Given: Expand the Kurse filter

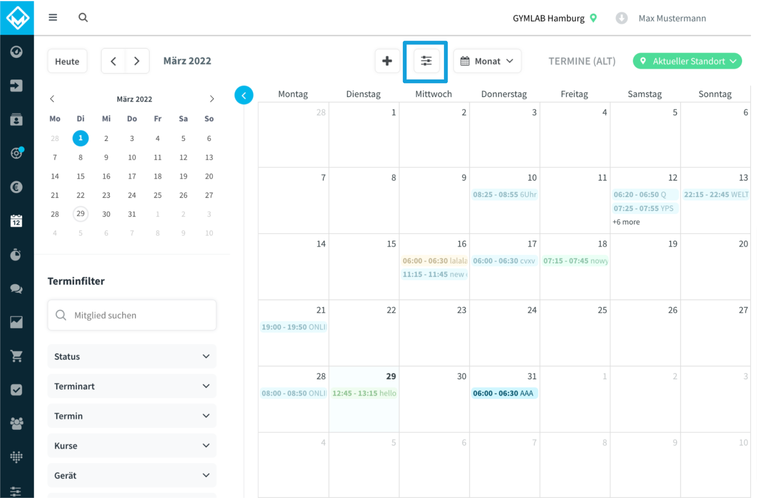Looking at the screenshot, I should click(132, 446).
